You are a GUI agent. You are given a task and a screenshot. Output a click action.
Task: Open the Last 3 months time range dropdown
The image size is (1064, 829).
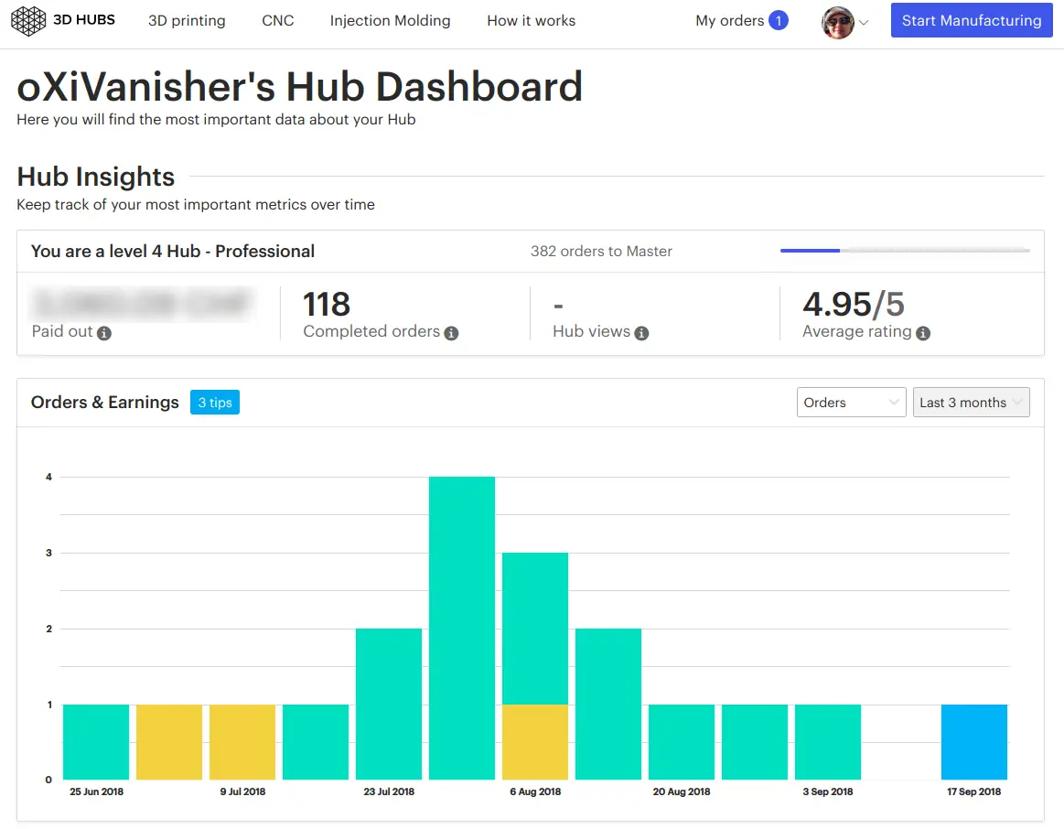pyautogui.click(x=971, y=402)
